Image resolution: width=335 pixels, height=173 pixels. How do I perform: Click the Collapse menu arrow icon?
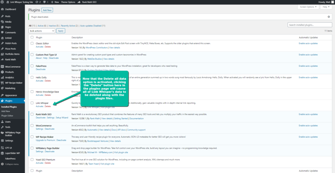coord(2,164)
